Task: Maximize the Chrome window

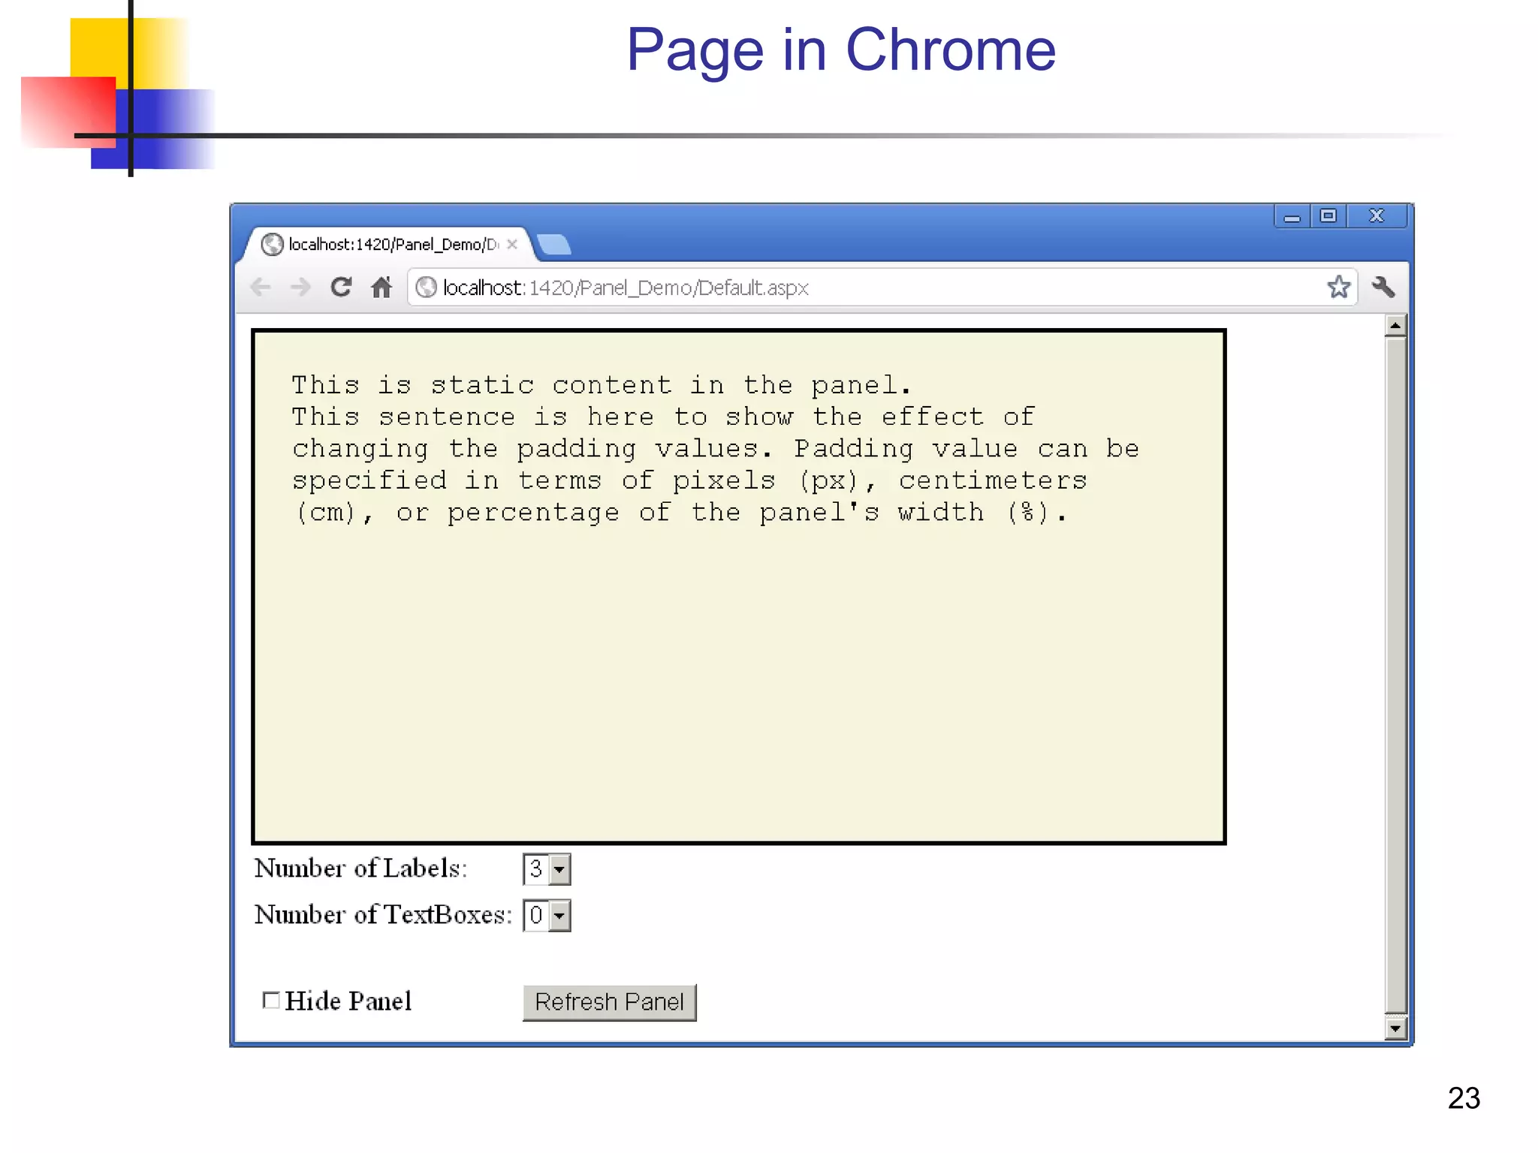Action: [x=1328, y=216]
